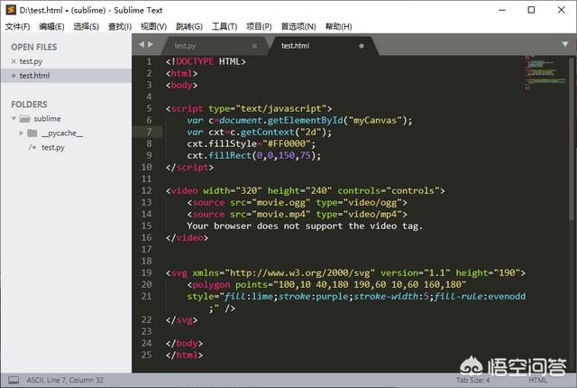Screen dimensions: 577x388
Task: Select the sublime folder
Action: click(x=48, y=118)
